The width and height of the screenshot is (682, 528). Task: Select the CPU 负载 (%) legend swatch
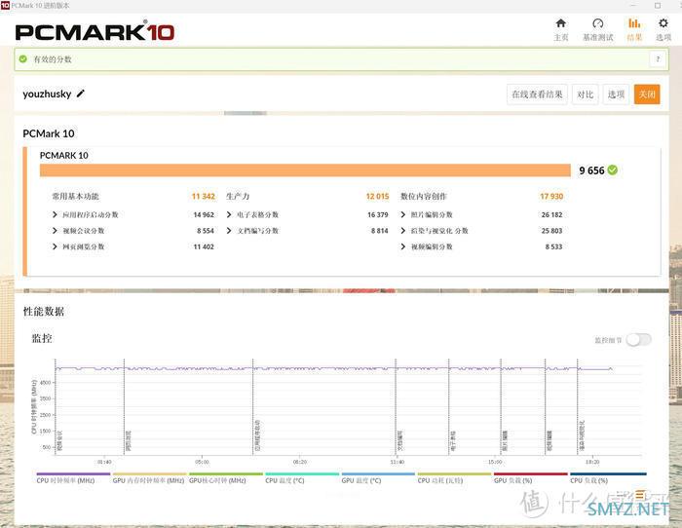(608, 474)
